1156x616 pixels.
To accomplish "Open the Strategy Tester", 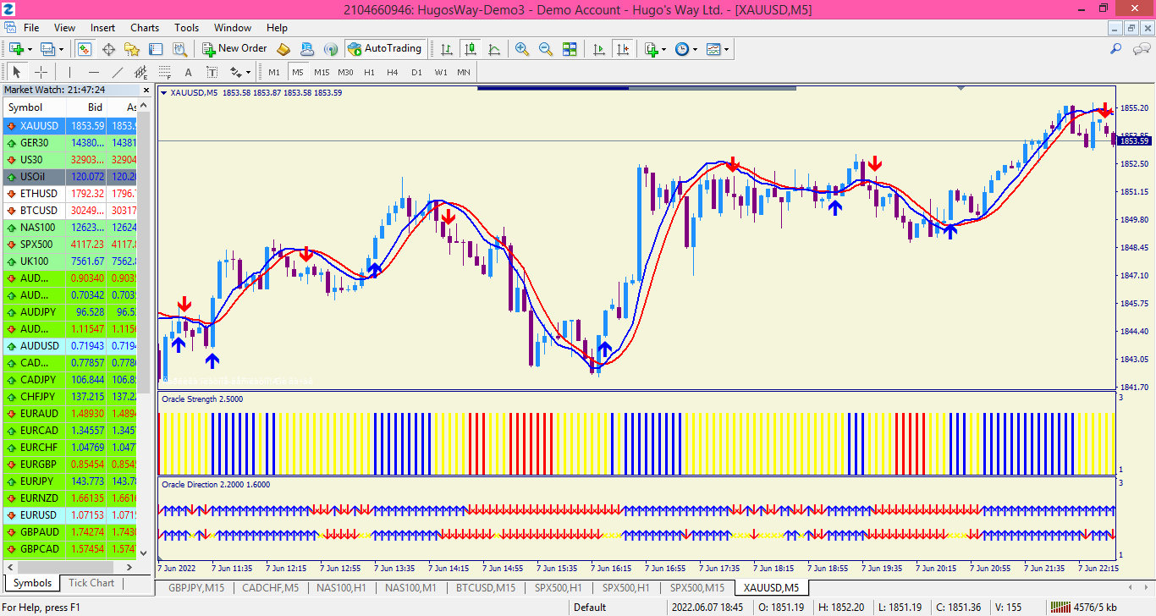I will (179, 48).
